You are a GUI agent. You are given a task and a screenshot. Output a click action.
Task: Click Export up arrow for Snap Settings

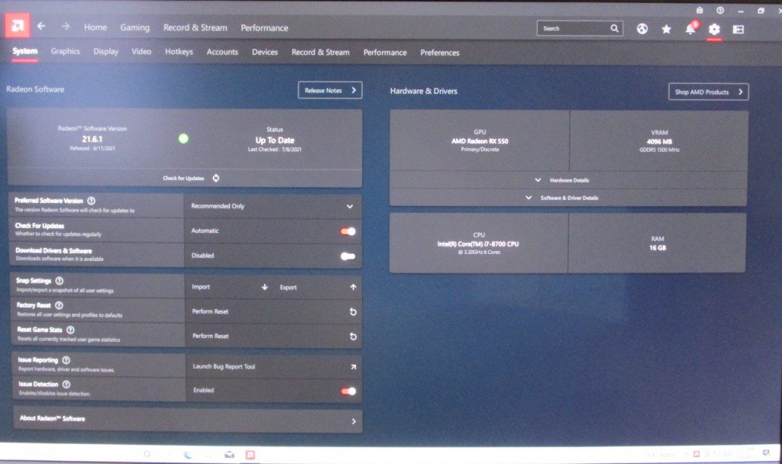353,287
